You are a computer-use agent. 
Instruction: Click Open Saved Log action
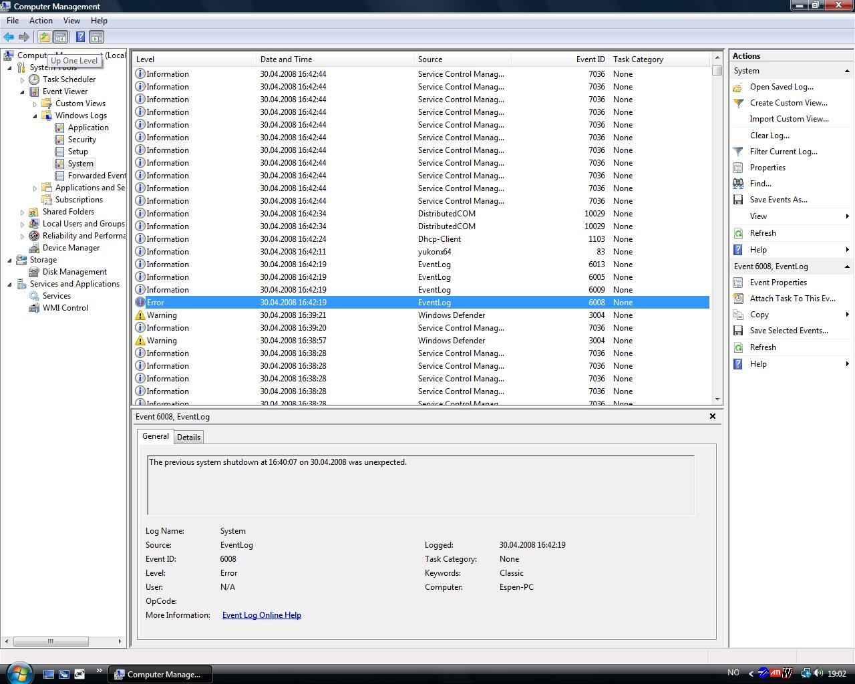[782, 87]
